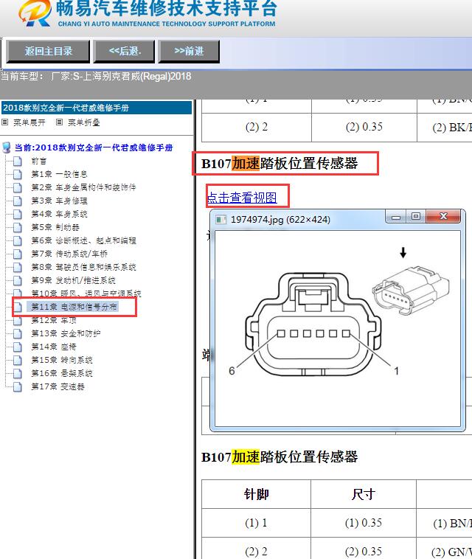The height and width of the screenshot is (559, 472).
Task: Click the page icon beside 第13章
Action: (x=18, y=333)
